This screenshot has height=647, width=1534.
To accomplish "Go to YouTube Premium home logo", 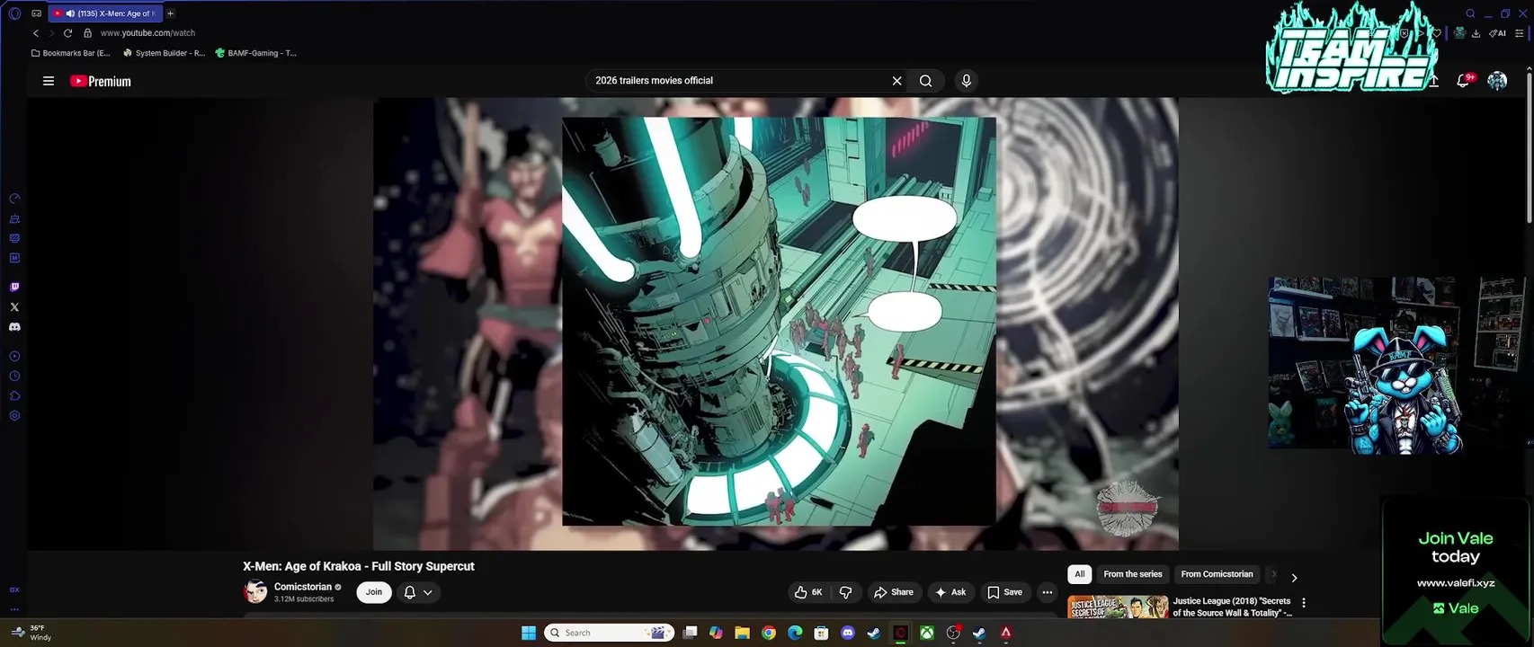I will 101,81.
